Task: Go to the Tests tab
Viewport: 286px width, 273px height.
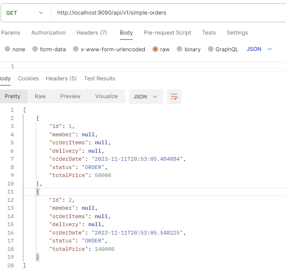Action: pyautogui.click(x=209, y=33)
